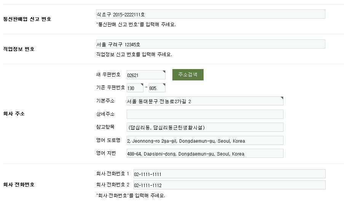Focus the 통신판매업 신고 번호 input field
The height and width of the screenshot is (203, 344).
[210, 14]
